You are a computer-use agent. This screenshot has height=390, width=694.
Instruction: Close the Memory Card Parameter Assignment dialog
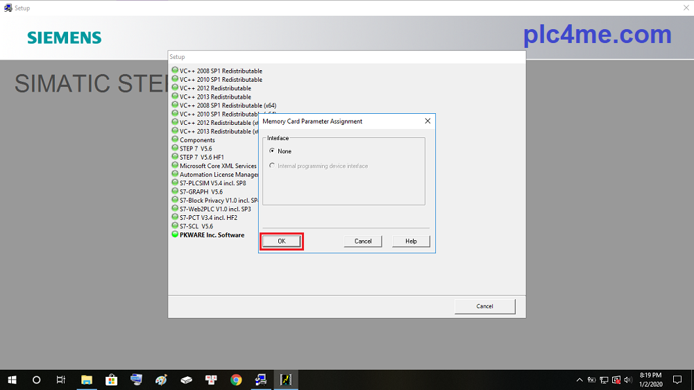tap(428, 121)
